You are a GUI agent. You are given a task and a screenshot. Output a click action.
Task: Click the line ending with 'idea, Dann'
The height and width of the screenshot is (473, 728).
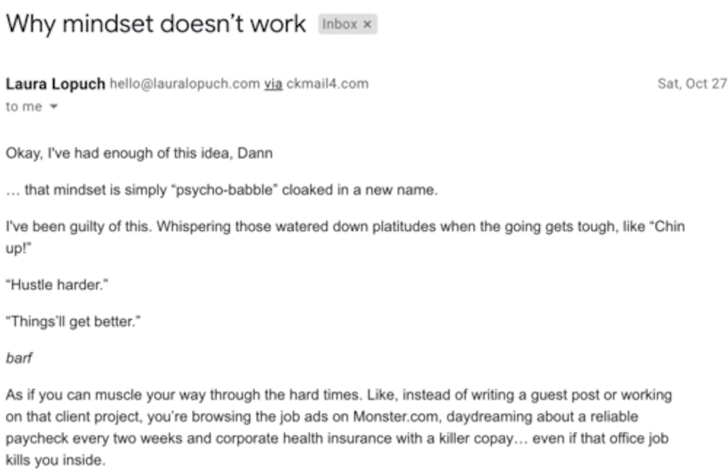tap(139, 153)
